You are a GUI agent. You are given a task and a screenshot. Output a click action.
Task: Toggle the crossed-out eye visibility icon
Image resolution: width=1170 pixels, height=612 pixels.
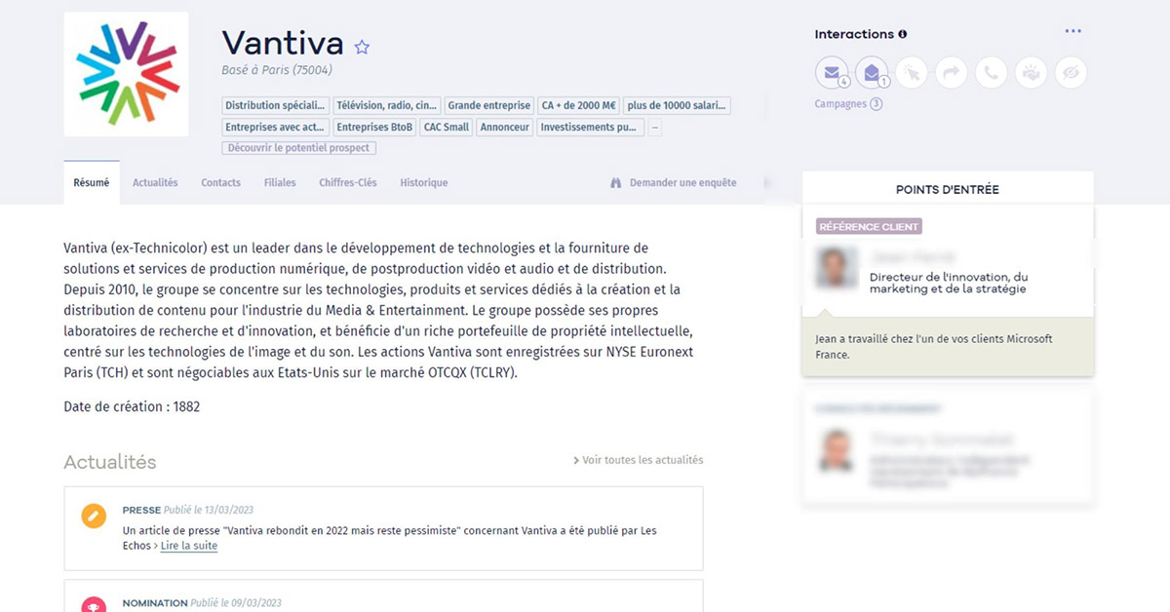tap(1071, 72)
